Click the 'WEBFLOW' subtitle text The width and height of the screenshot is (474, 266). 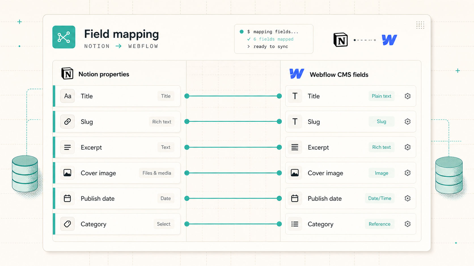click(x=143, y=46)
